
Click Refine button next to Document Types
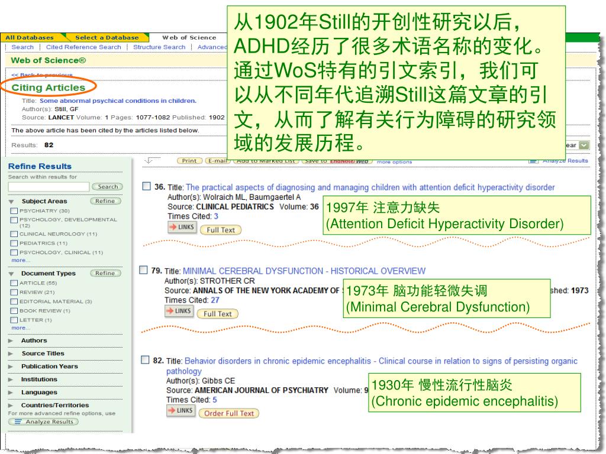pyautogui.click(x=105, y=273)
